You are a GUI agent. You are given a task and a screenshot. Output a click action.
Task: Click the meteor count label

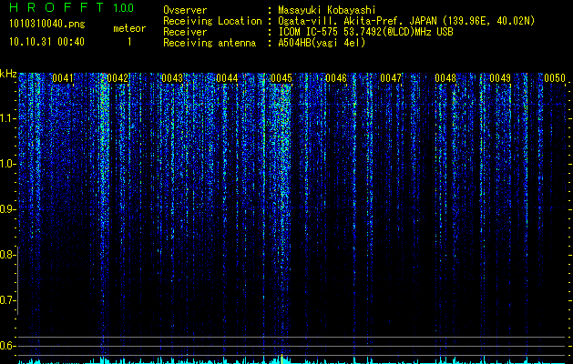pyautogui.click(x=129, y=28)
